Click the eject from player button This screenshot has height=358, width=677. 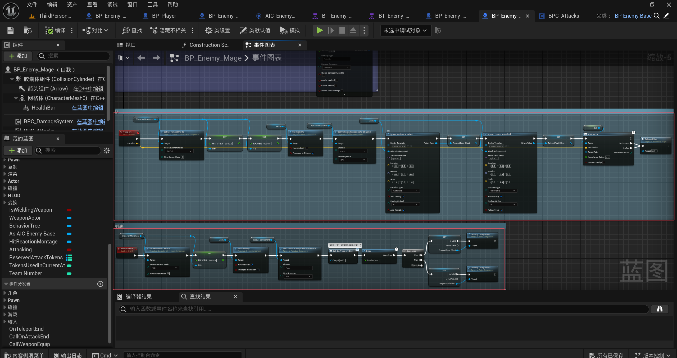pyautogui.click(x=353, y=30)
